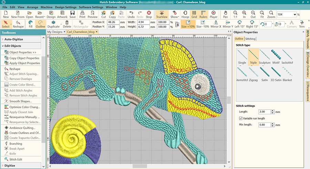
Task: Open the Design Settings menu
Action: coord(66,7)
